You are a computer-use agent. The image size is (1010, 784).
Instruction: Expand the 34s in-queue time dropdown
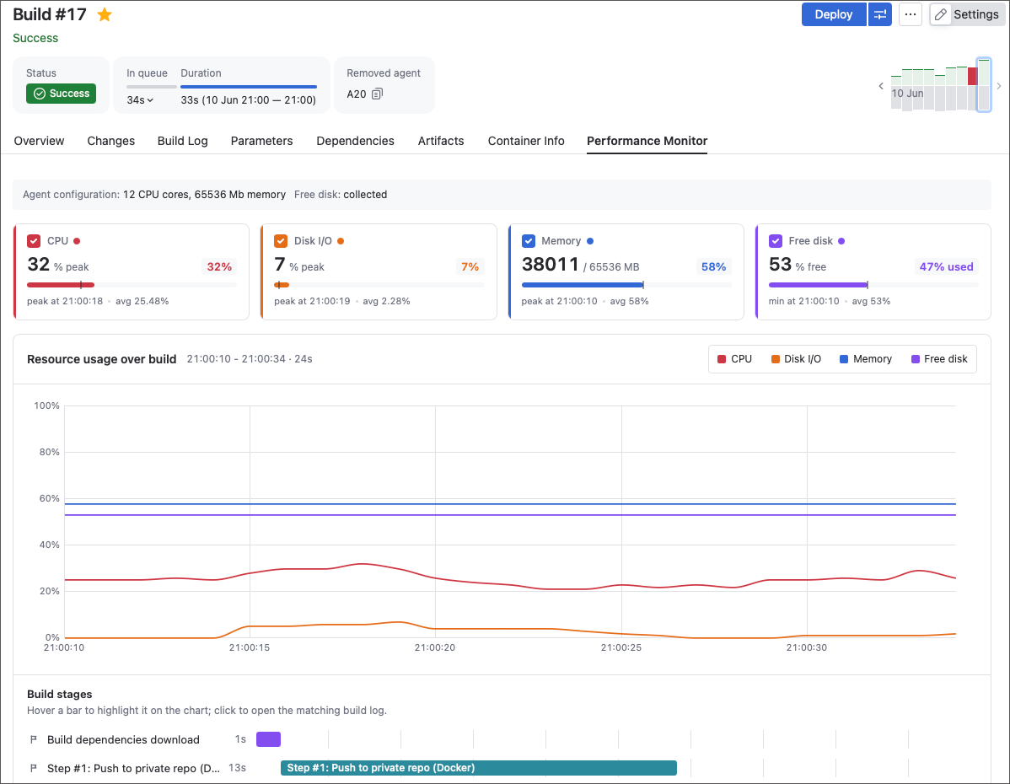(141, 99)
